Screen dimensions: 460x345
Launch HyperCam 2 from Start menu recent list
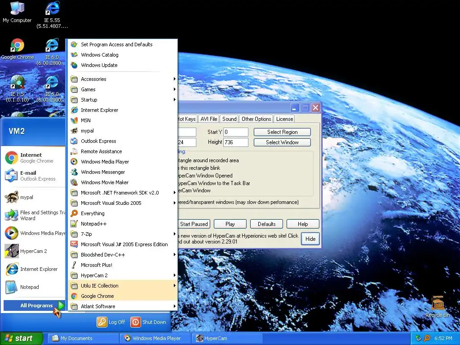click(33, 251)
